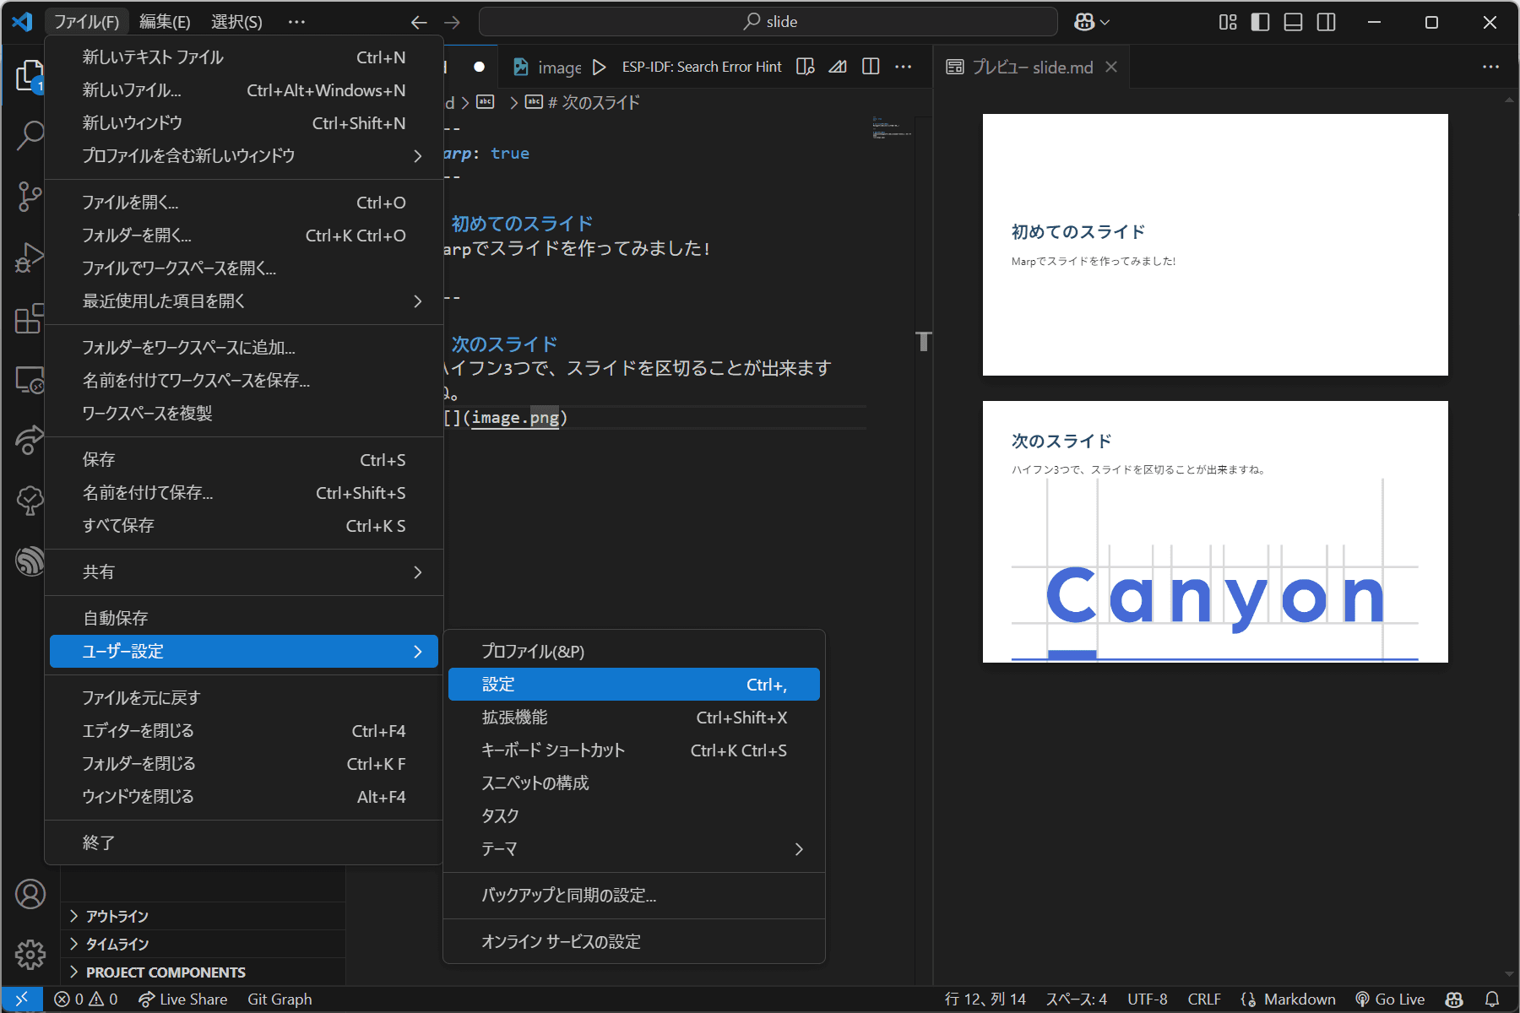This screenshot has width=1520, height=1013.
Task: Expand the タイムライン section
Action: click(117, 944)
